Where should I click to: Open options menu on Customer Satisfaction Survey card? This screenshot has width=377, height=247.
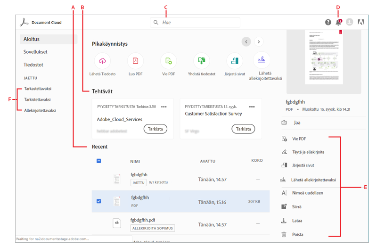point(252,107)
